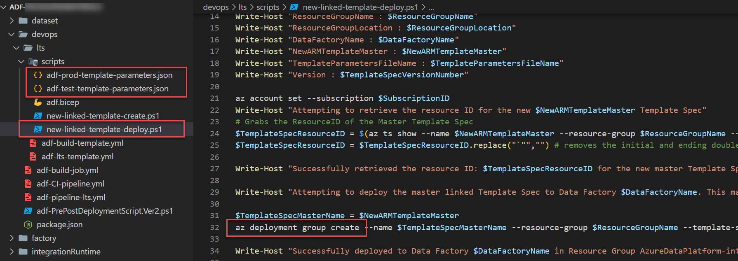Select the scripts breadcrumb segment

click(x=268, y=7)
